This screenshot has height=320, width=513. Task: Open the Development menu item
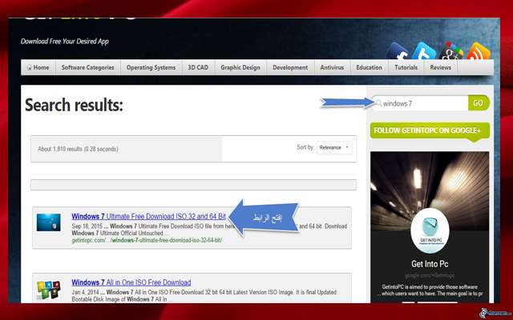pos(290,67)
